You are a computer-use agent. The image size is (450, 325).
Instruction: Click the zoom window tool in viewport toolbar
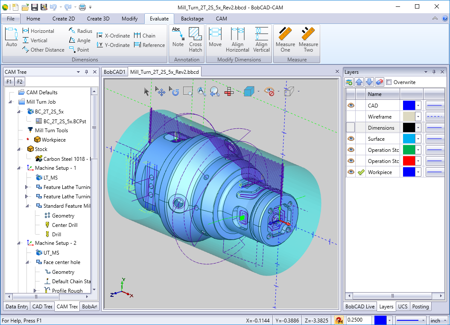click(188, 91)
